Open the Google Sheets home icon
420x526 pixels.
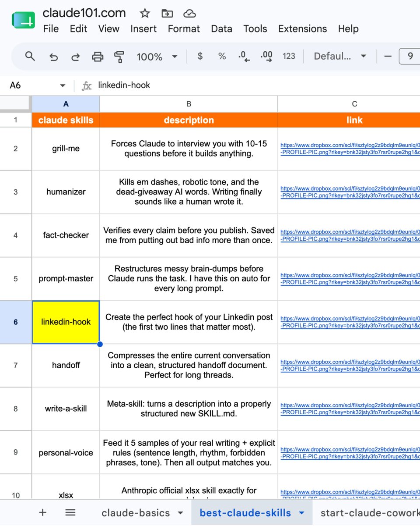[x=23, y=21]
